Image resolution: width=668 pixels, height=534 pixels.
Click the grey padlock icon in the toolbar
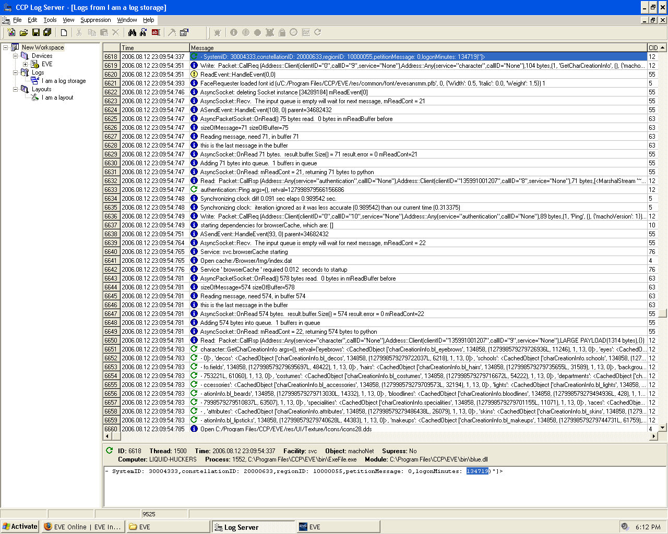pos(282,32)
